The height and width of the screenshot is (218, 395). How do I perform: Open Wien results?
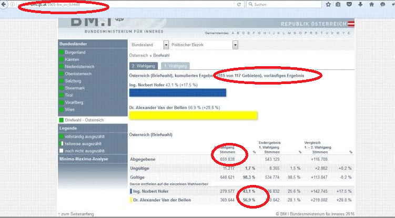pyautogui.click(x=69, y=109)
